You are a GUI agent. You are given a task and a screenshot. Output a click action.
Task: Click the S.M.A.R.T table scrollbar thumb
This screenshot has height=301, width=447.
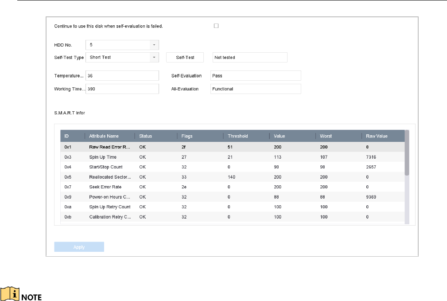click(407, 153)
